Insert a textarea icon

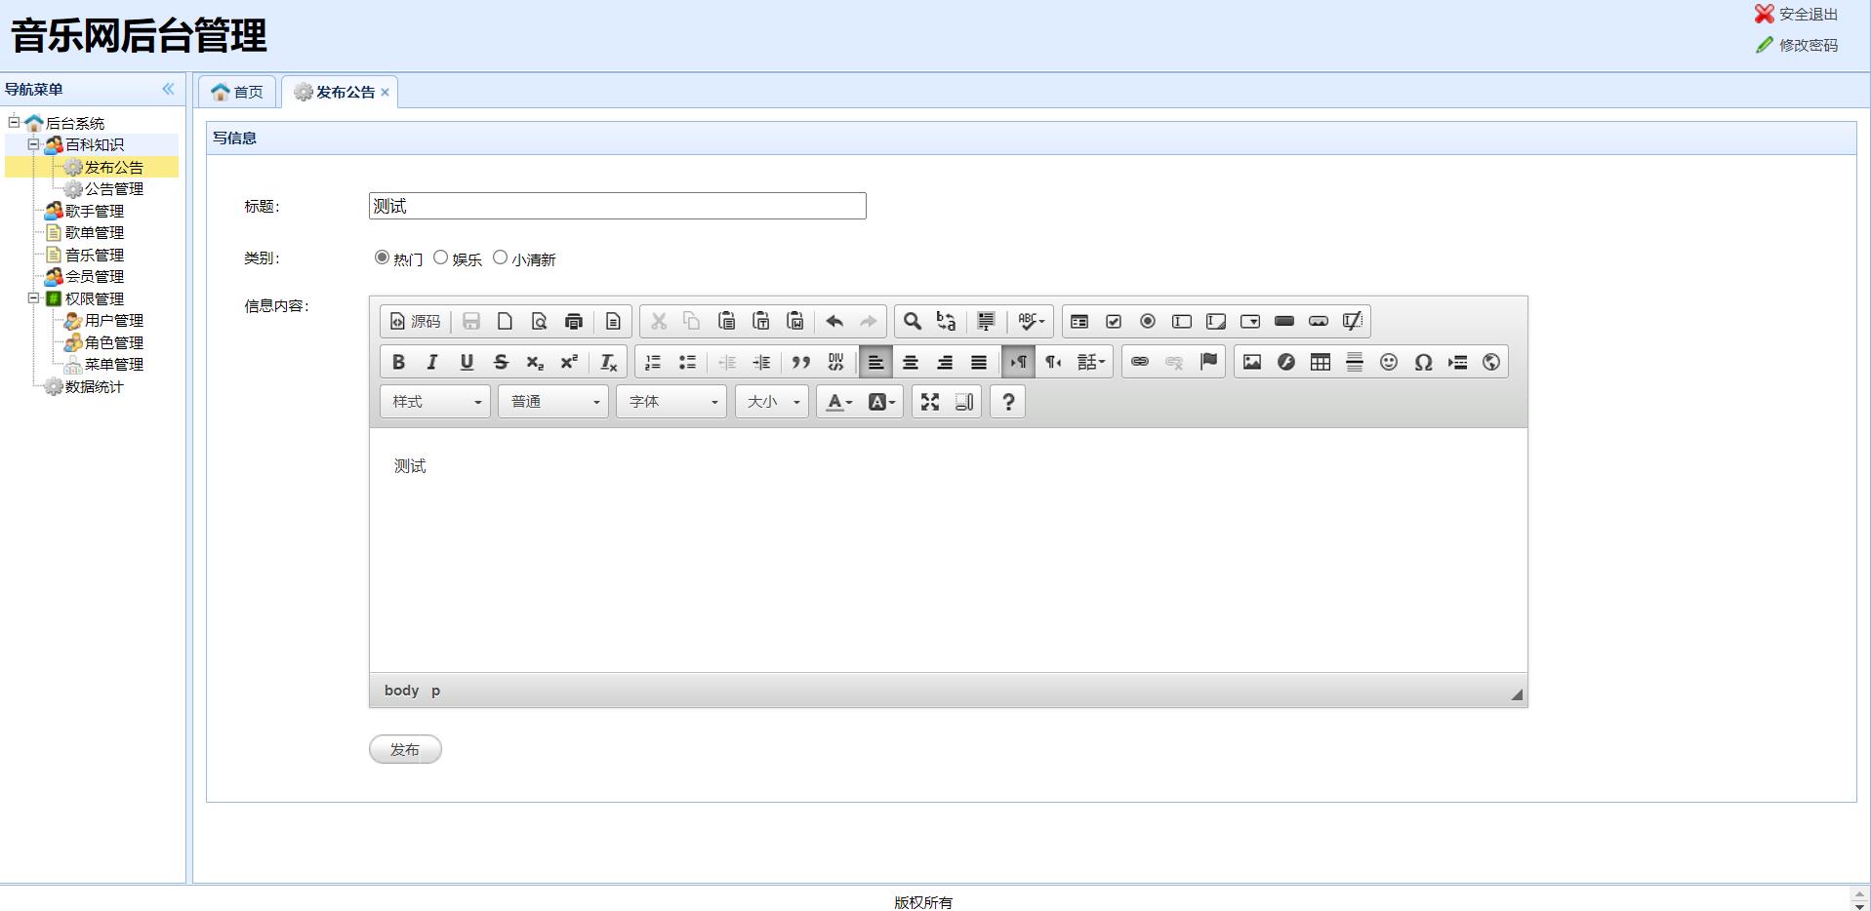[1215, 321]
